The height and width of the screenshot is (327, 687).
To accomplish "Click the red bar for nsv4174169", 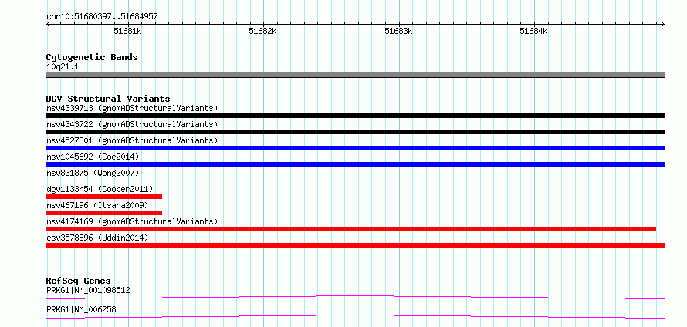I will point(350,229).
